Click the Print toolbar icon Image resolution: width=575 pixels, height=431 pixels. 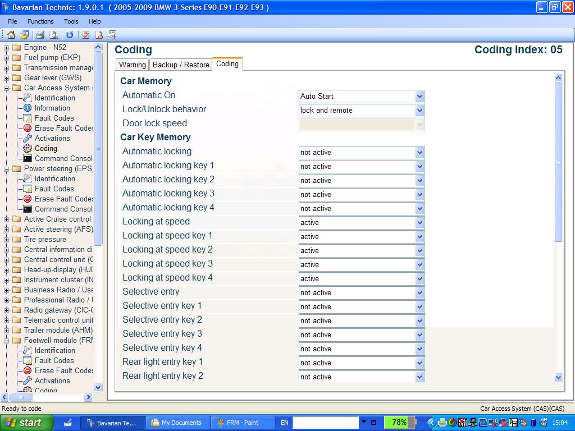pos(40,35)
